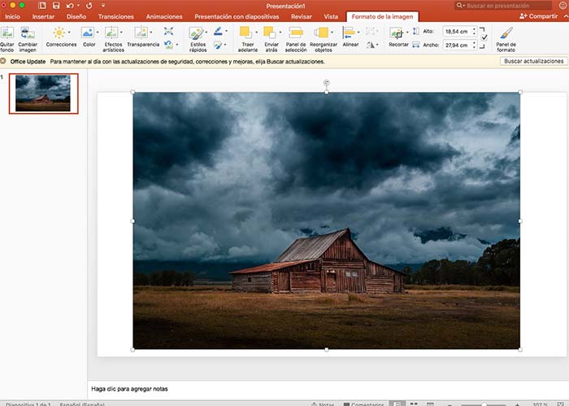Click the undo arrow icon
The width and height of the screenshot is (569, 406).
click(x=70, y=6)
